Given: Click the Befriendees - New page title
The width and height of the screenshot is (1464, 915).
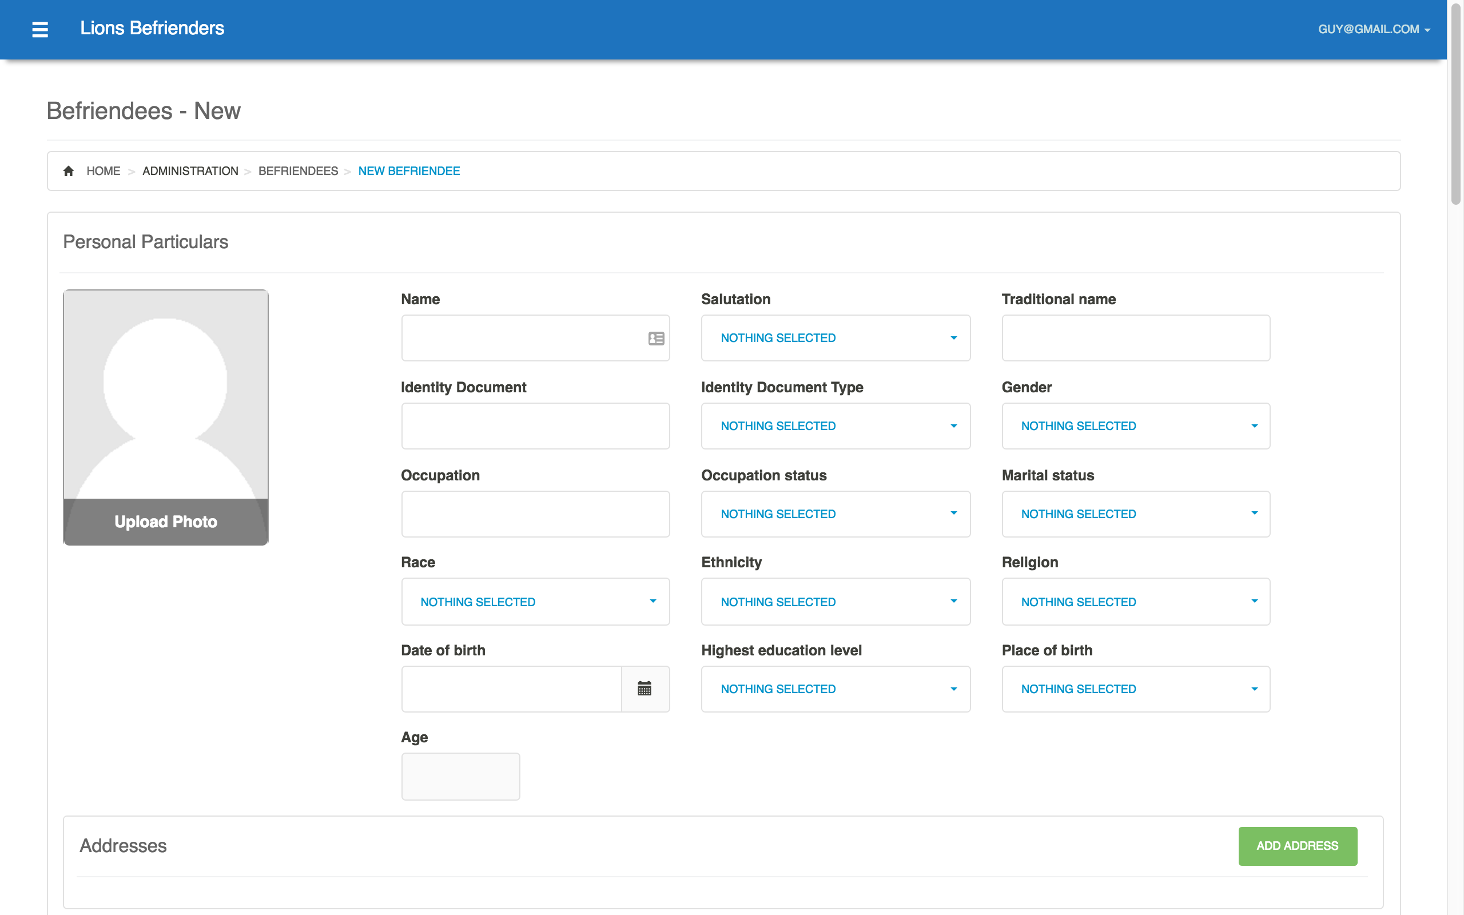Looking at the screenshot, I should click(144, 111).
